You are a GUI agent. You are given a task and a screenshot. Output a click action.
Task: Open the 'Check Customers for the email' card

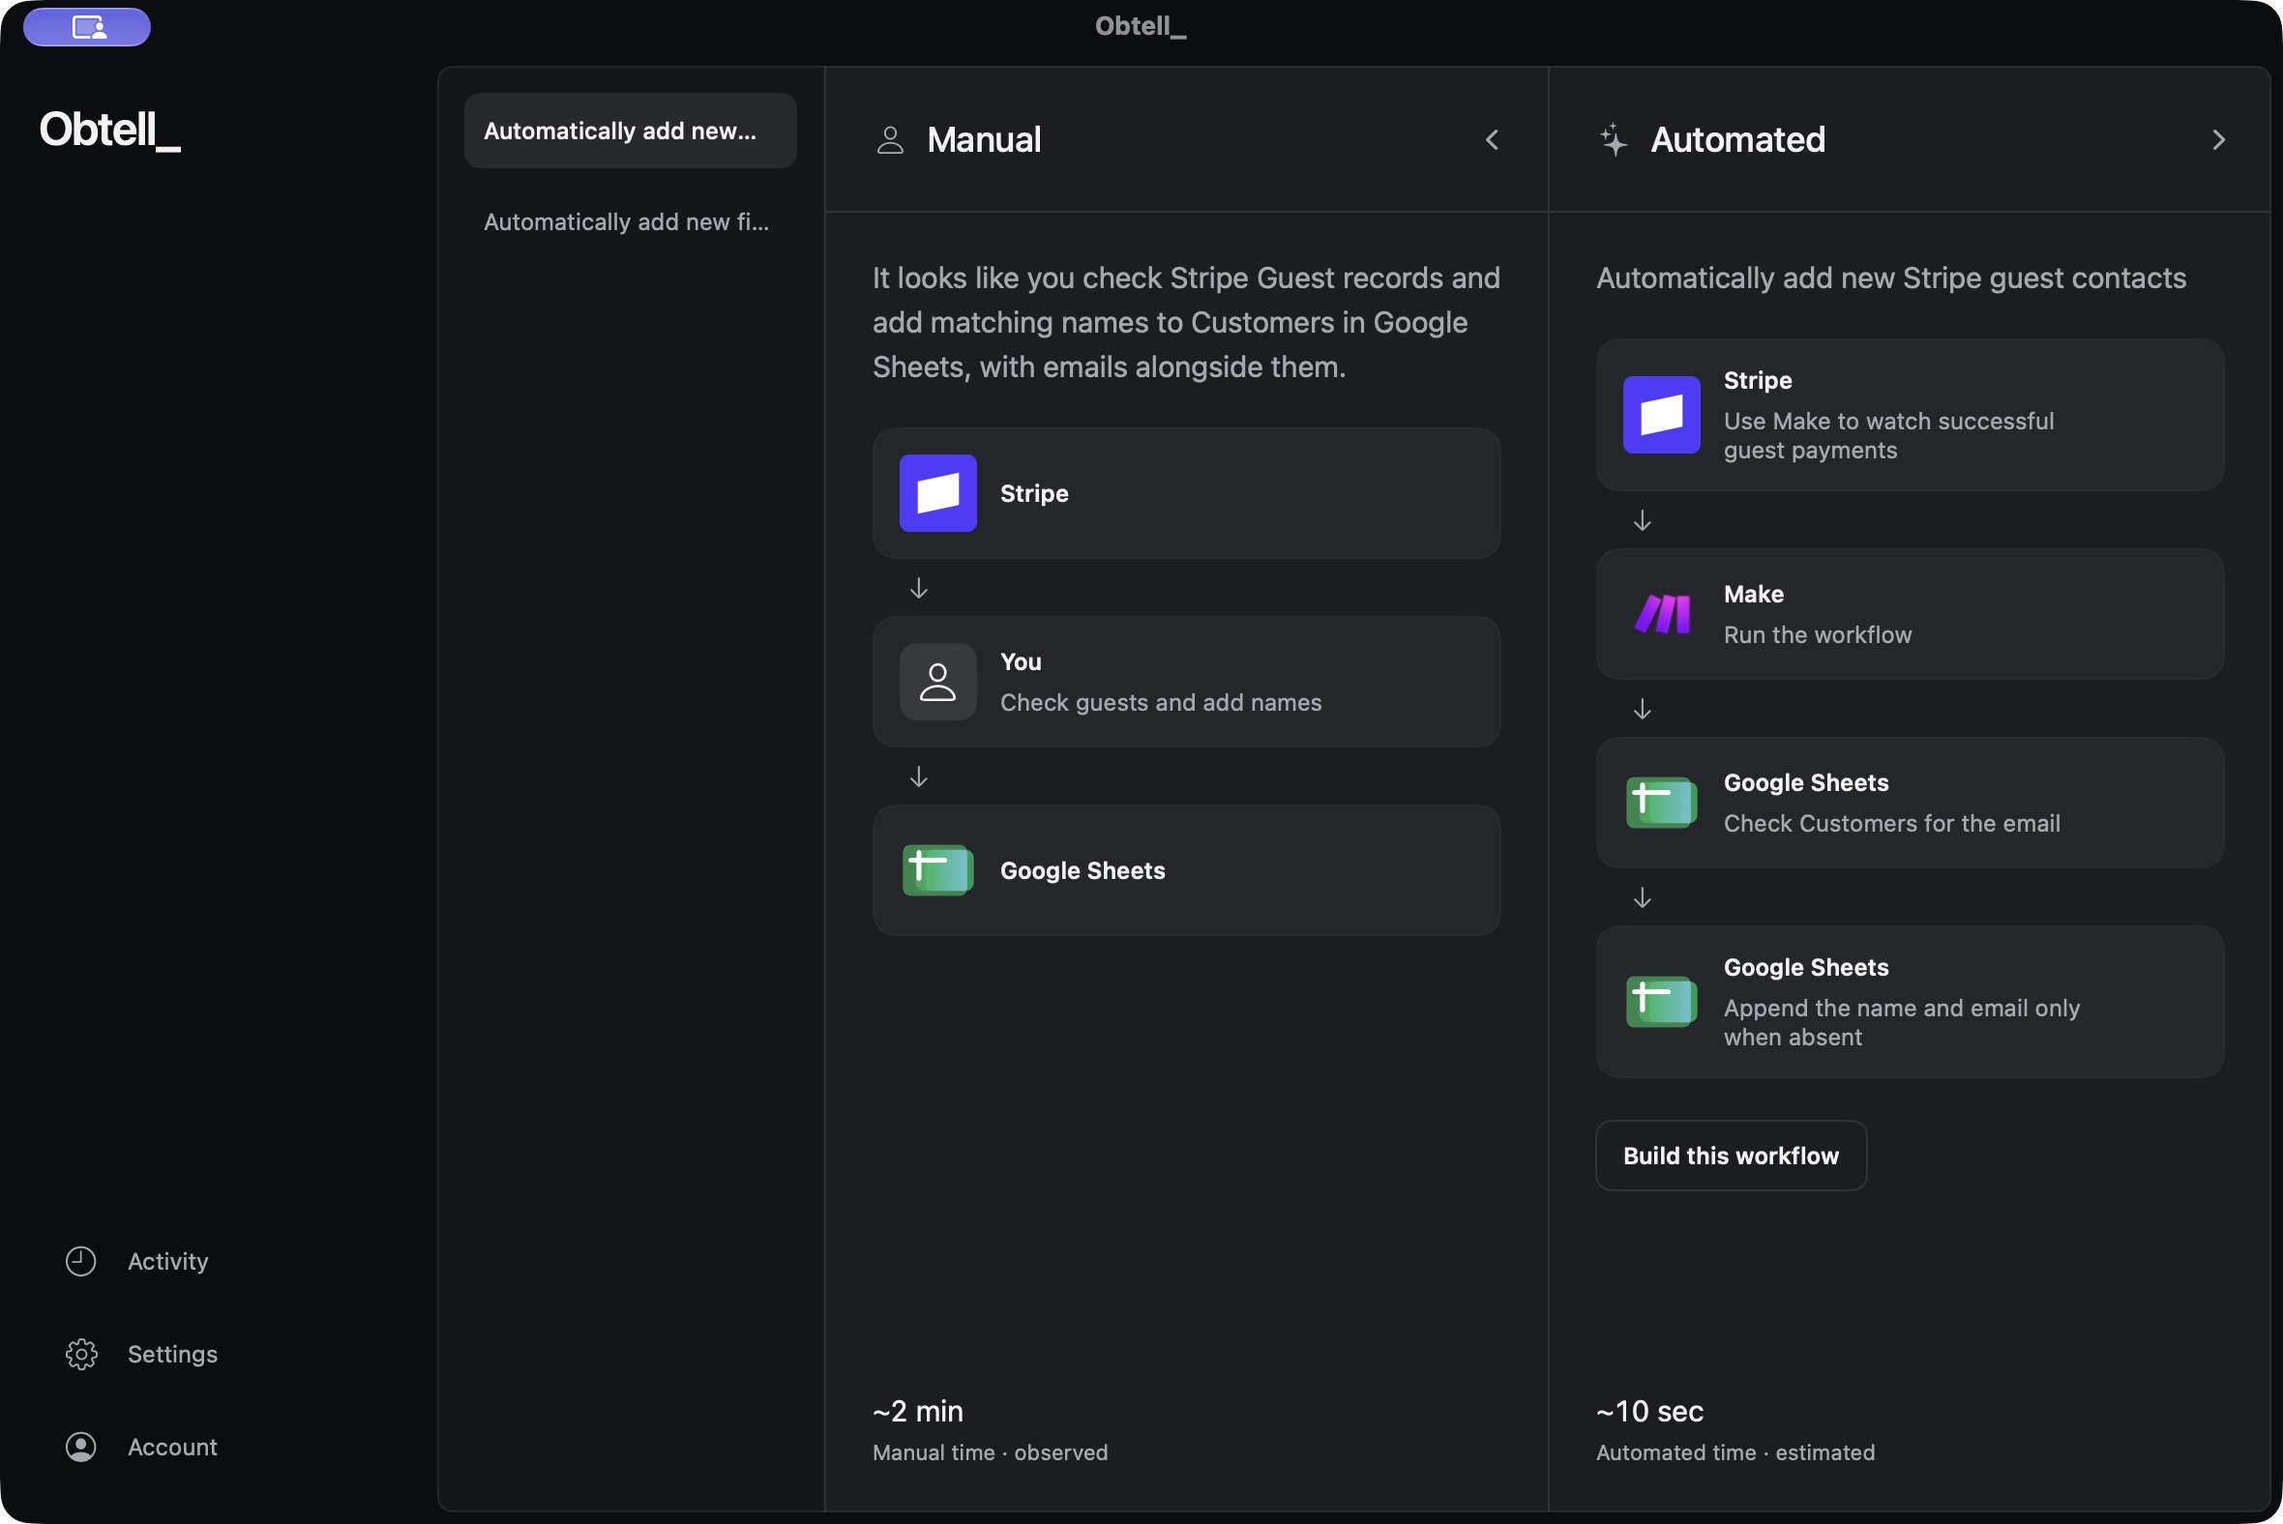(x=1909, y=802)
